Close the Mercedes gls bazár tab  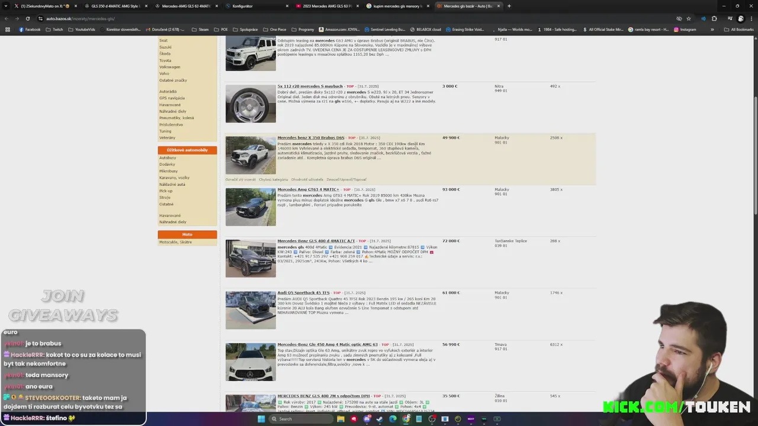tap(499, 6)
